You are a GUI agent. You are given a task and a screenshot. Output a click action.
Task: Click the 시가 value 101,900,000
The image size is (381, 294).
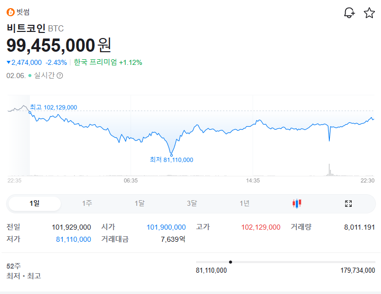(x=166, y=227)
